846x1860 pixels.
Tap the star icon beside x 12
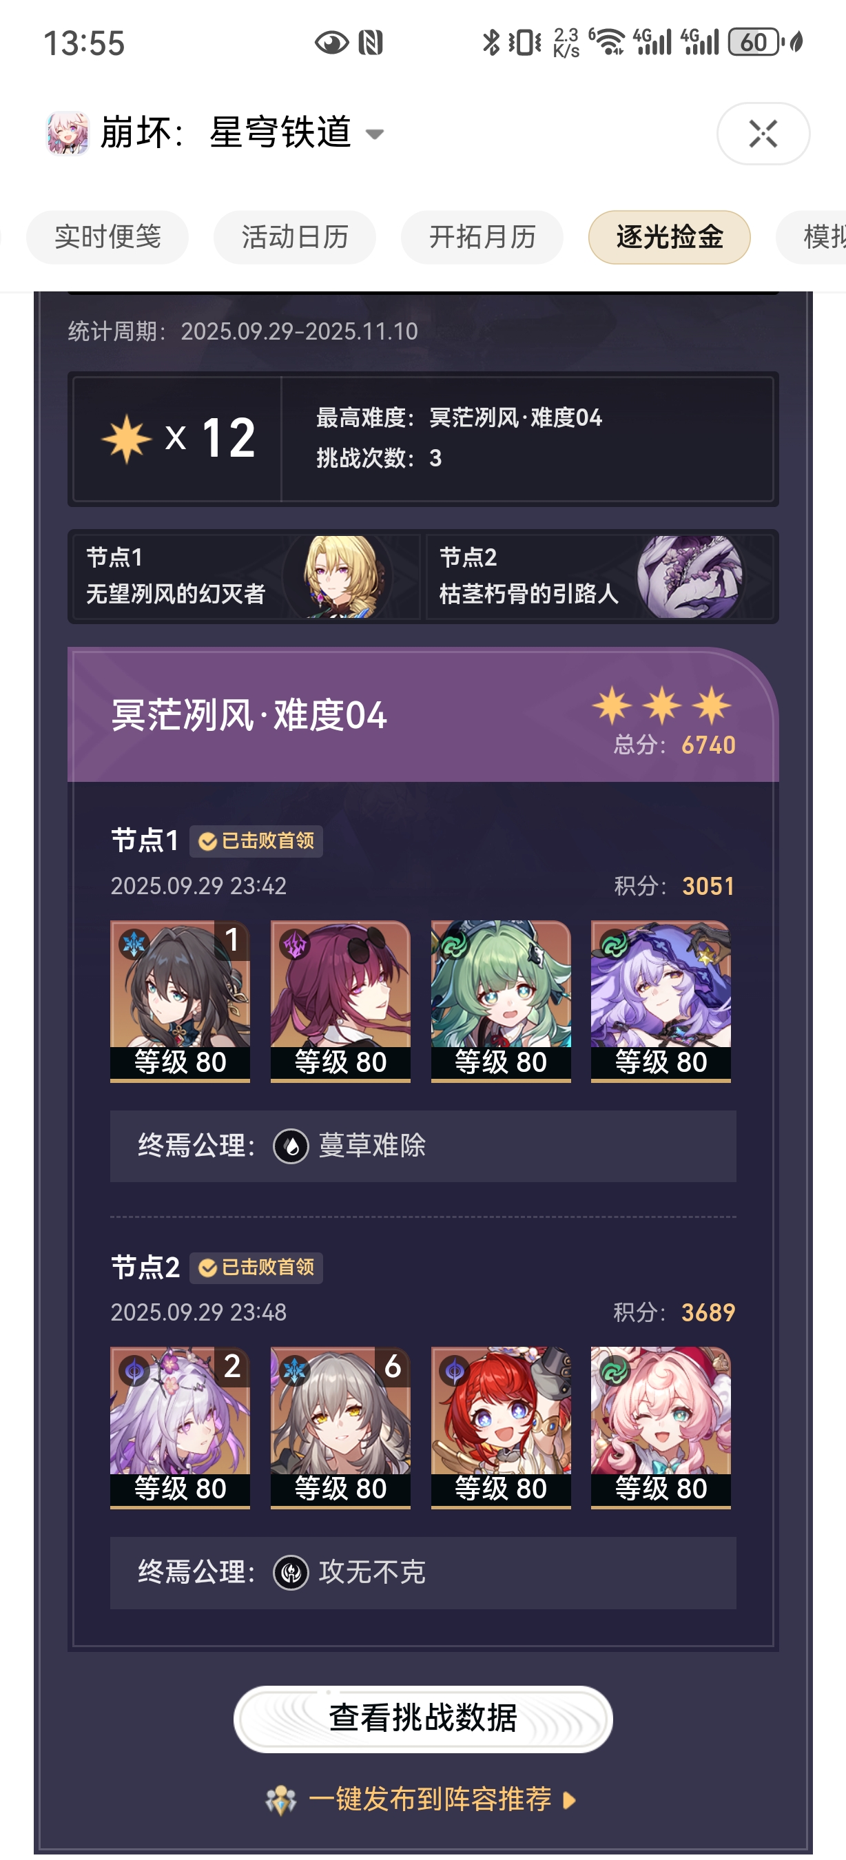(126, 438)
